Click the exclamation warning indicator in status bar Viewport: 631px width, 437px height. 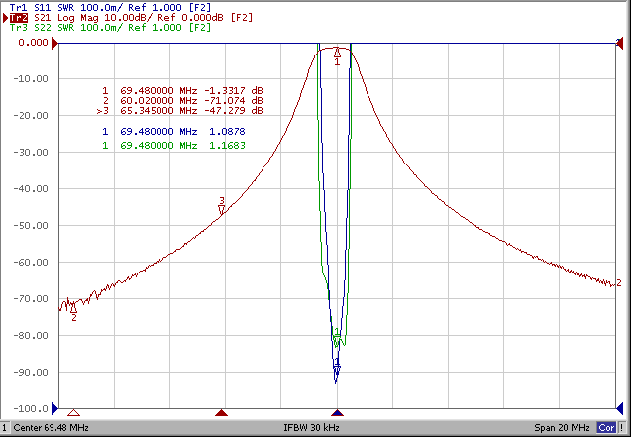click(622, 428)
